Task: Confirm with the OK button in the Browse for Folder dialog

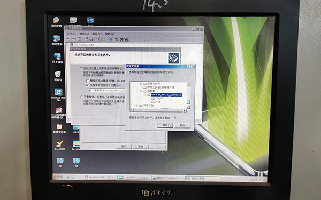Action: coord(165,125)
